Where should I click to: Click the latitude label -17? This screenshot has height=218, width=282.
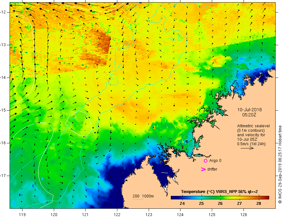click(4, 176)
